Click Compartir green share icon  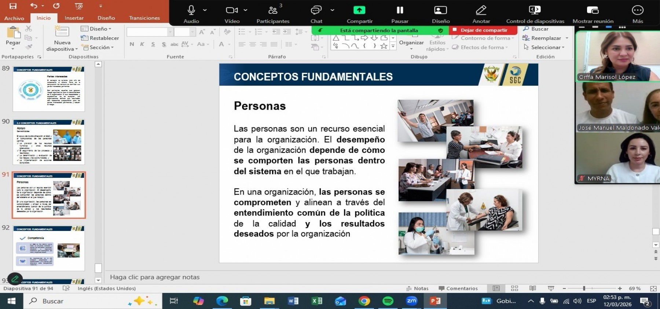tap(359, 10)
